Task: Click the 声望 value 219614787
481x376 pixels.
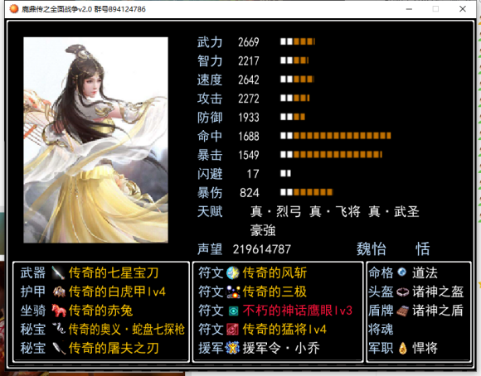Action: (x=262, y=249)
